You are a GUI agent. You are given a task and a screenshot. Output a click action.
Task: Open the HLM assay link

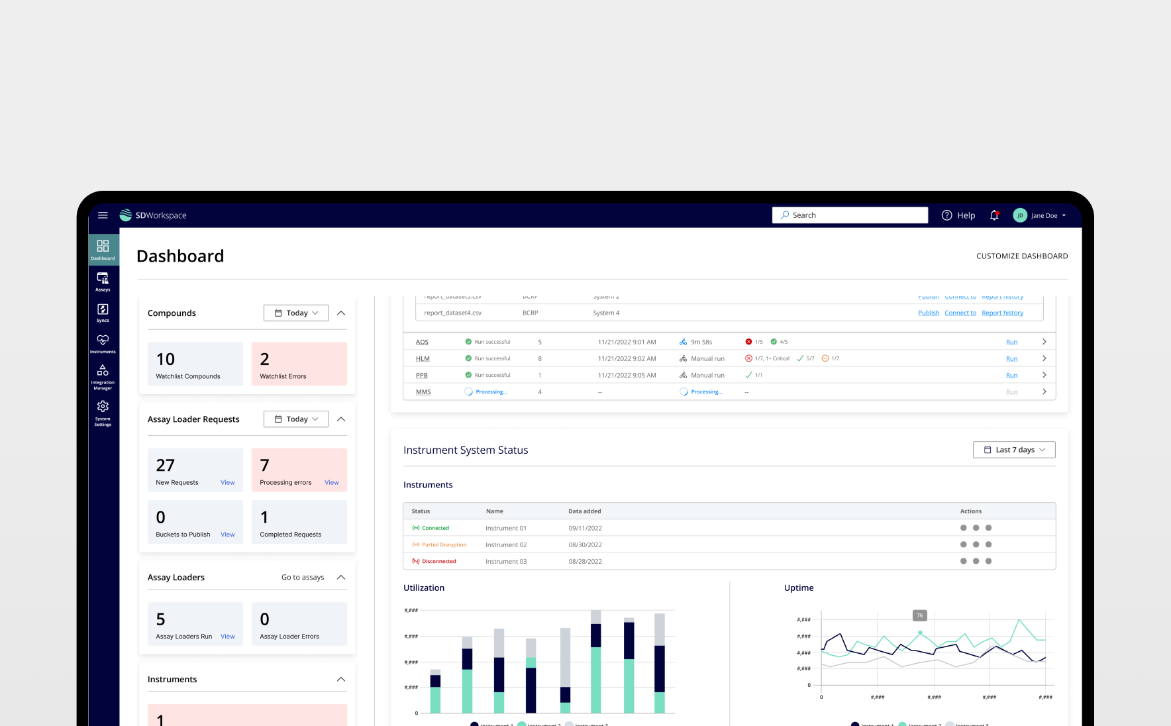coord(423,358)
